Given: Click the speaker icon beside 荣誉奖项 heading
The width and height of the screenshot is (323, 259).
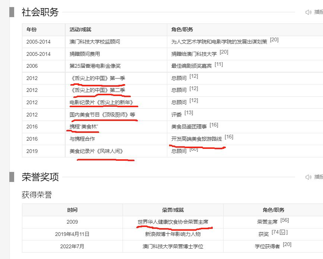Looking at the screenshot, I should [308, 177].
